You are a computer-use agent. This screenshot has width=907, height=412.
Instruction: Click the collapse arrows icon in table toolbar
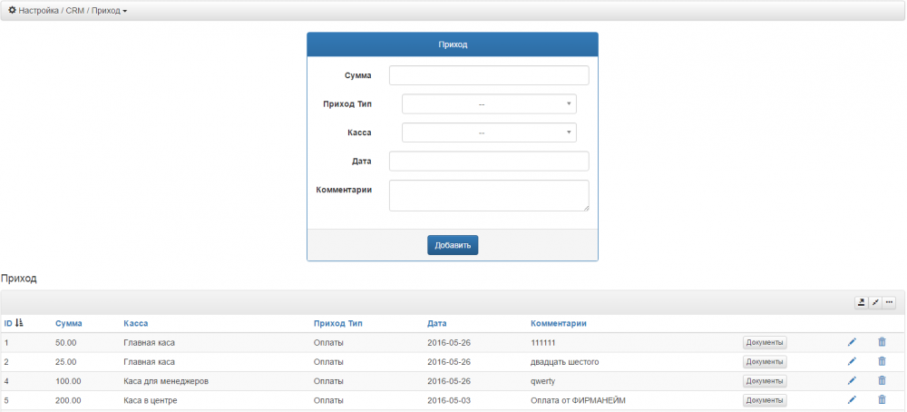coord(875,302)
